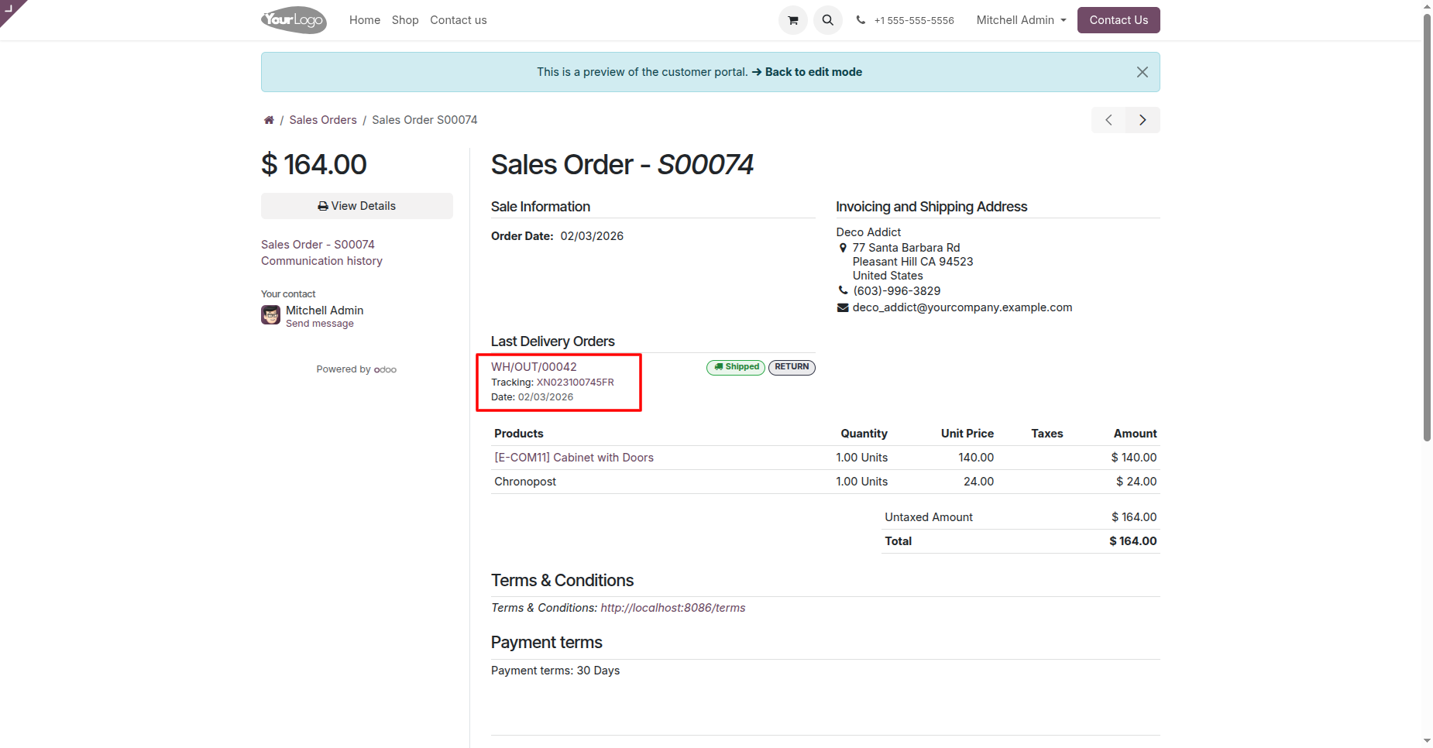Go to the next sales order arrow
Screen dimensions: 1433x748
(1143, 120)
